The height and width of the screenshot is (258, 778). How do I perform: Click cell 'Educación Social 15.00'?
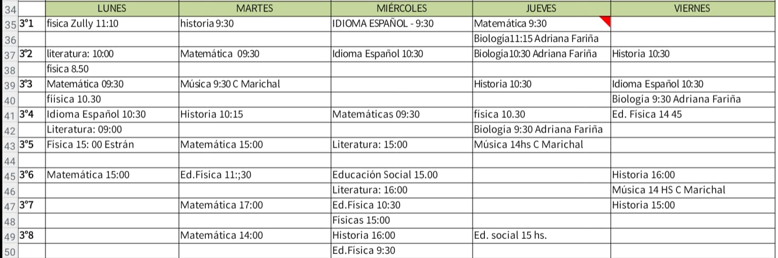click(x=401, y=175)
